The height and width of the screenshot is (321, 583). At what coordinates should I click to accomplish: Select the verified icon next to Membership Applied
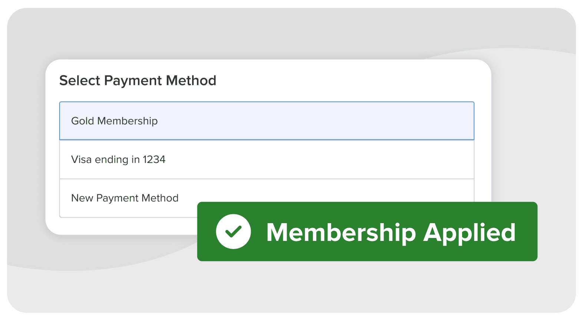pos(233,232)
